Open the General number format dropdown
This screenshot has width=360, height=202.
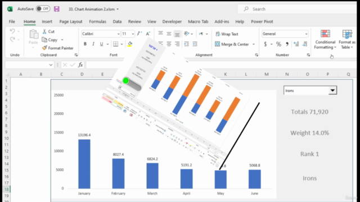pos(306,34)
